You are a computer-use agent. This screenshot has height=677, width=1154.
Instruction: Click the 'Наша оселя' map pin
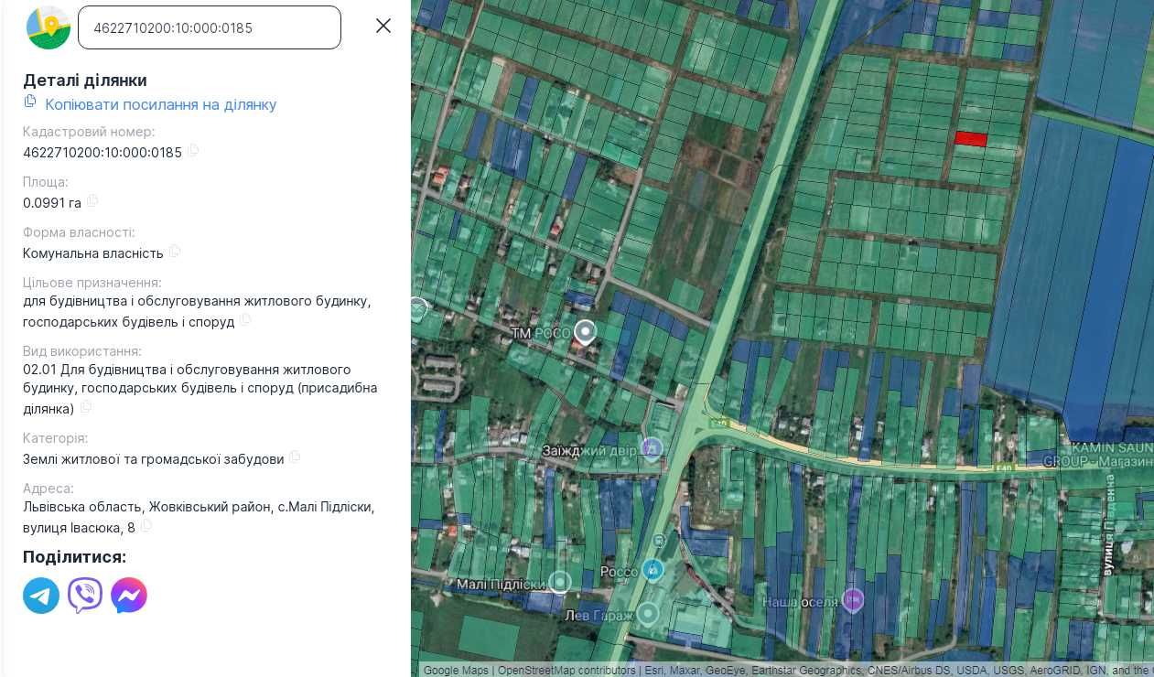[853, 600]
